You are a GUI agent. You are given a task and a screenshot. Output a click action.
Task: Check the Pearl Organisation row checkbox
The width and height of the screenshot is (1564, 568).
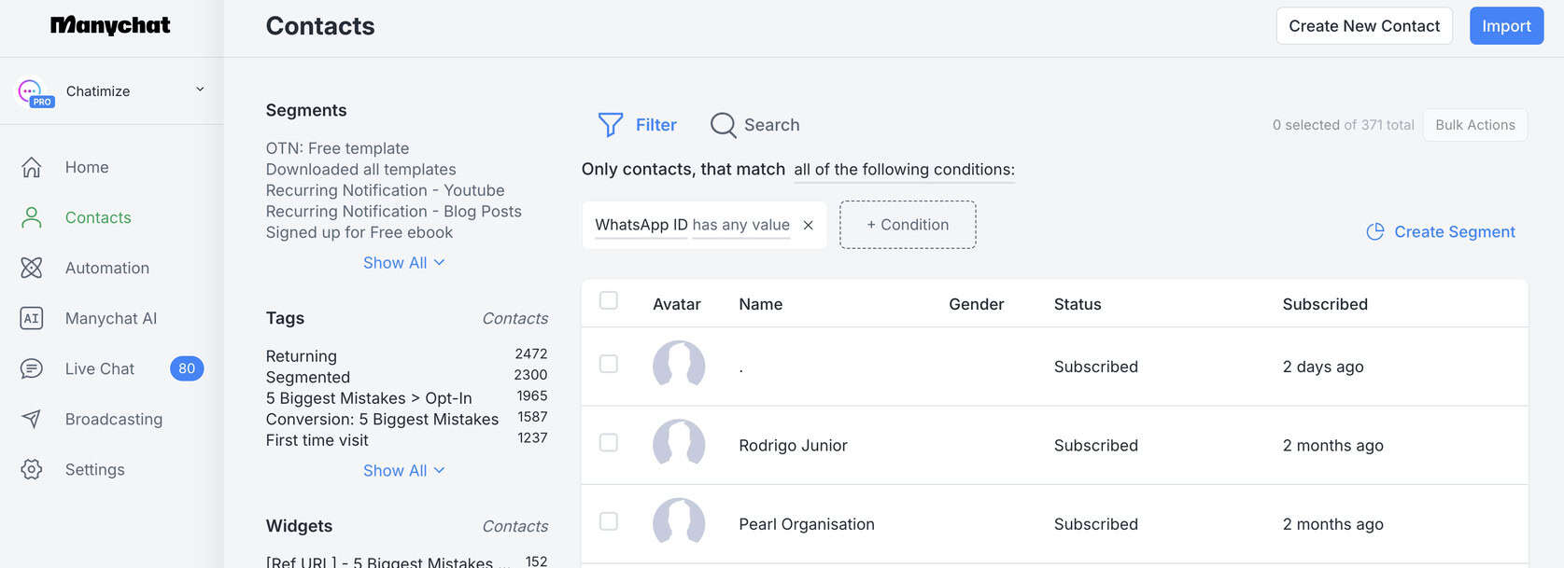pyautogui.click(x=609, y=521)
